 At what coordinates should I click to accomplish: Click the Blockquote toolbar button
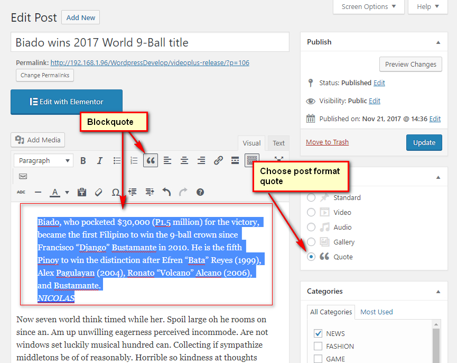151,161
